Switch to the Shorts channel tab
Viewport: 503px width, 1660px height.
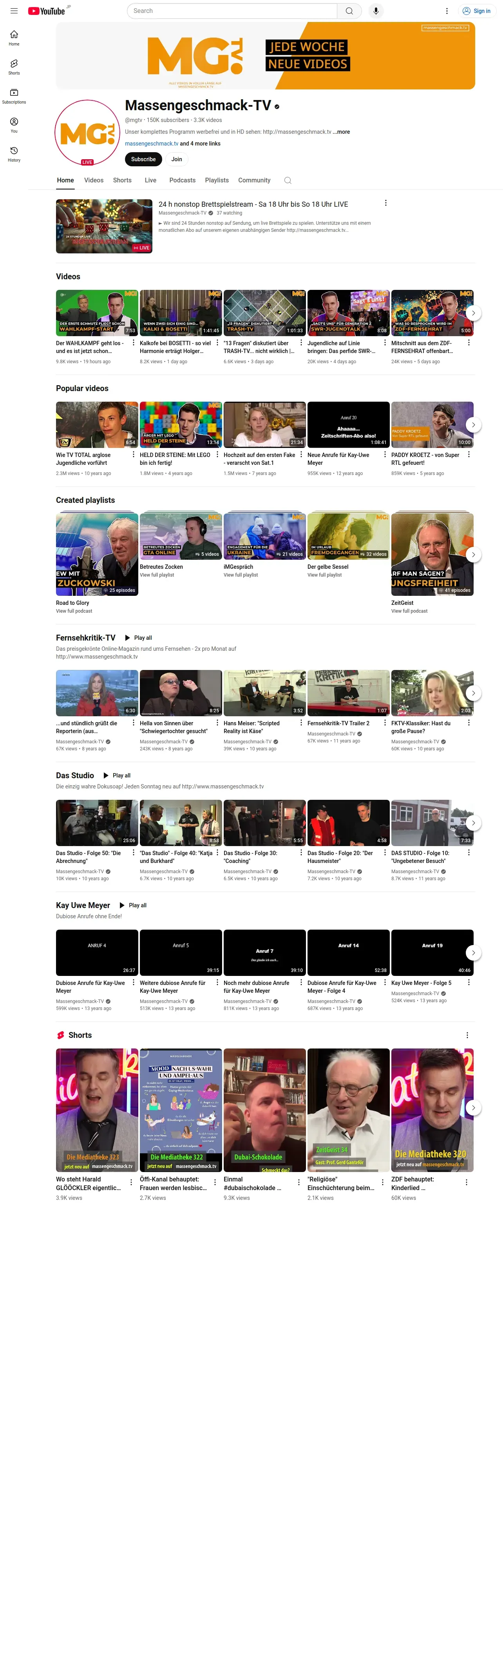click(x=122, y=180)
